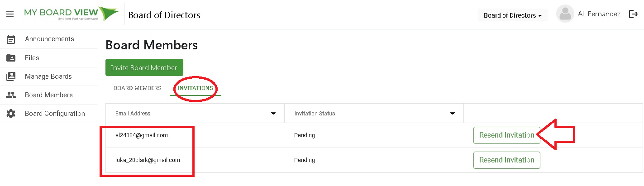The image size is (644, 186).
Task: Switch to the Board Members tab
Action: (x=138, y=88)
